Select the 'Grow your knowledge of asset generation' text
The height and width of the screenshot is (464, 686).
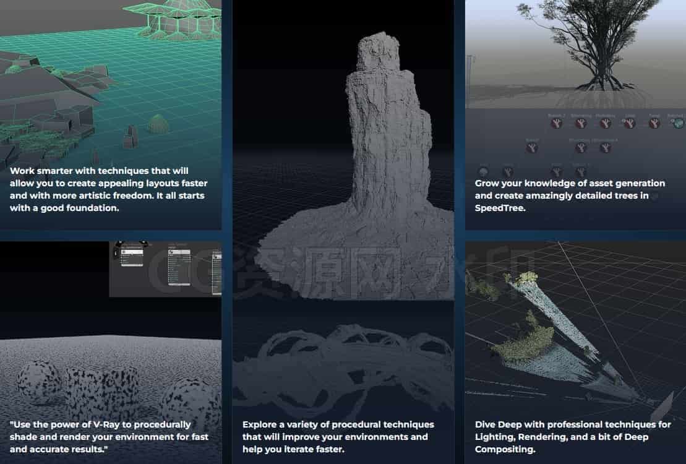(x=570, y=195)
